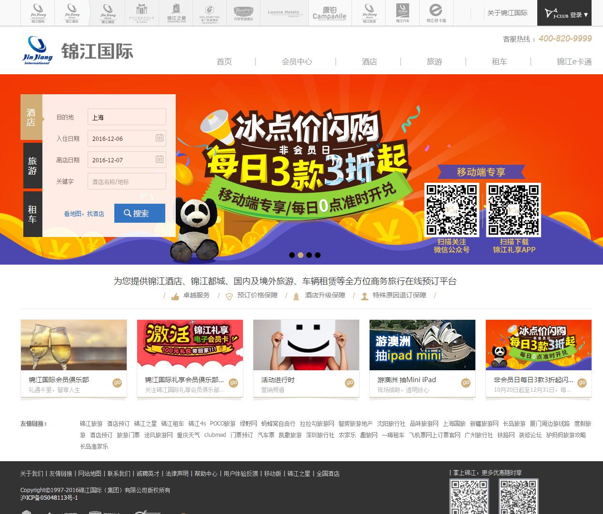
Task: Click go icon on 锦江国际礼享会员俱乐部 card
Action: pos(233,383)
